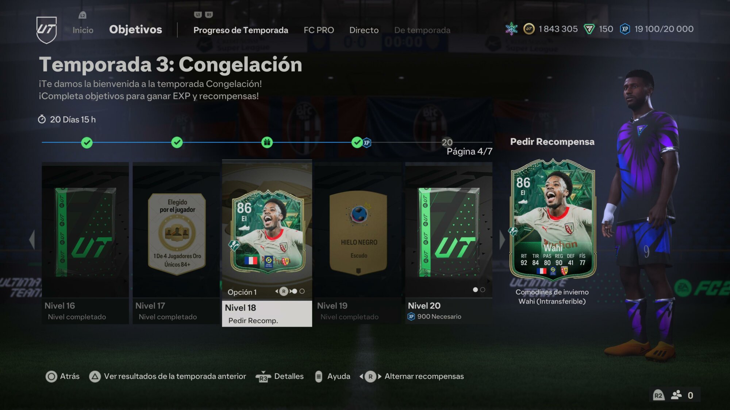Toggle Alternar recompensas control
Image resolution: width=730 pixels, height=410 pixels.
370,376
